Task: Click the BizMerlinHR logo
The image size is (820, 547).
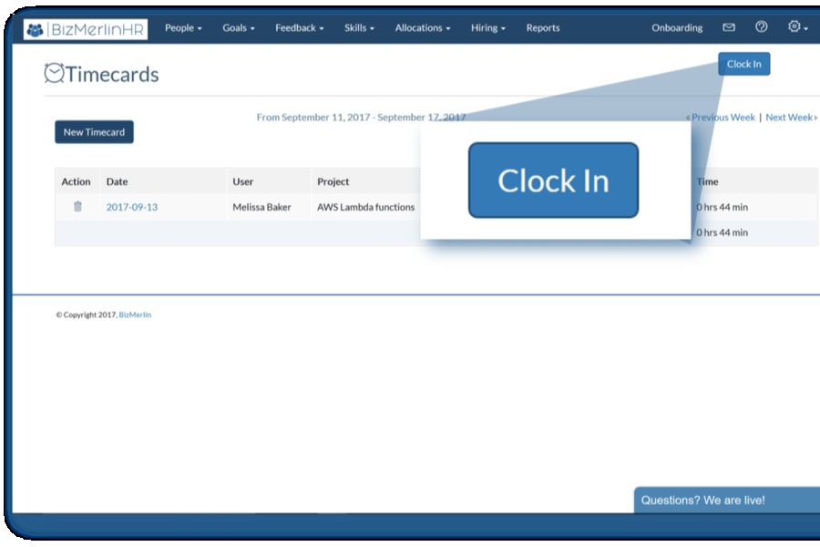Action: click(x=86, y=28)
